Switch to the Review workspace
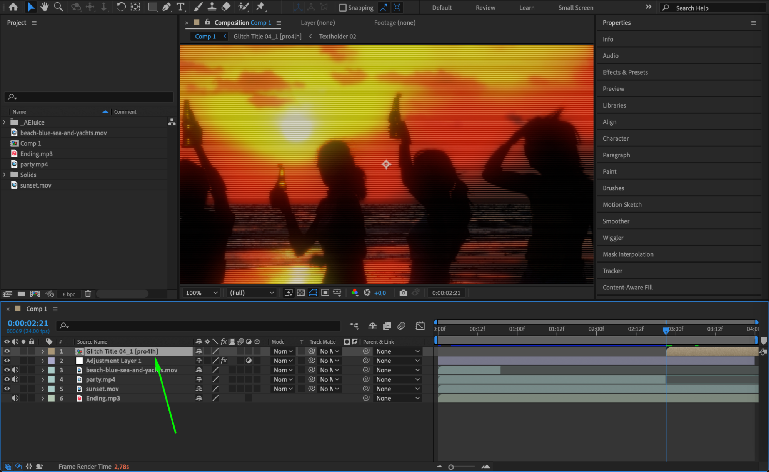Viewport: 769px width, 472px height. pyautogui.click(x=485, y=8)
